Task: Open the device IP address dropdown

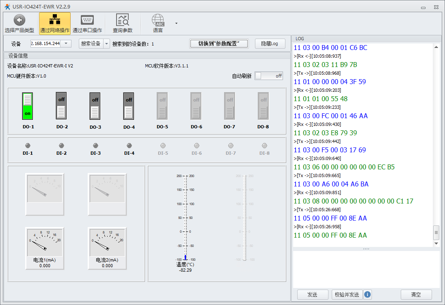Action: (66, 43)
